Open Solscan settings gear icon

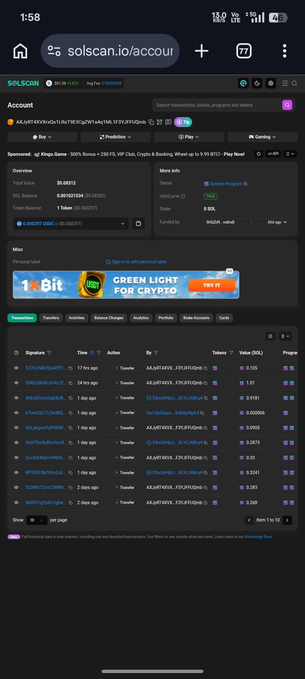pyautogui.click(x=271, y=83)
